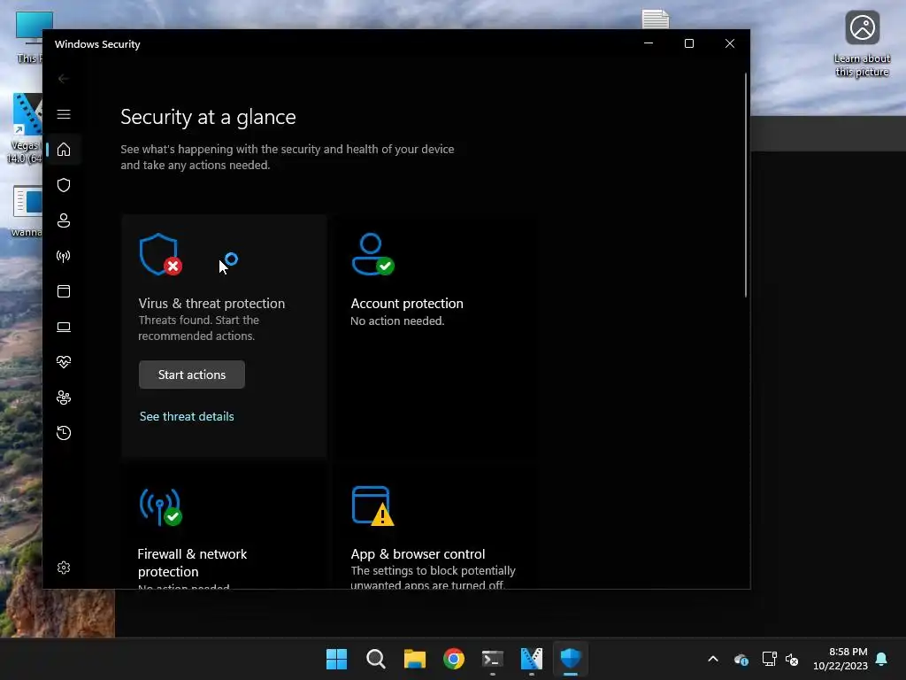Image resolution: width=906 pixels, height=680 pixels.
Task: Open Firewall & network antenna icon in sidebar
Action: [x=64, y=256]
